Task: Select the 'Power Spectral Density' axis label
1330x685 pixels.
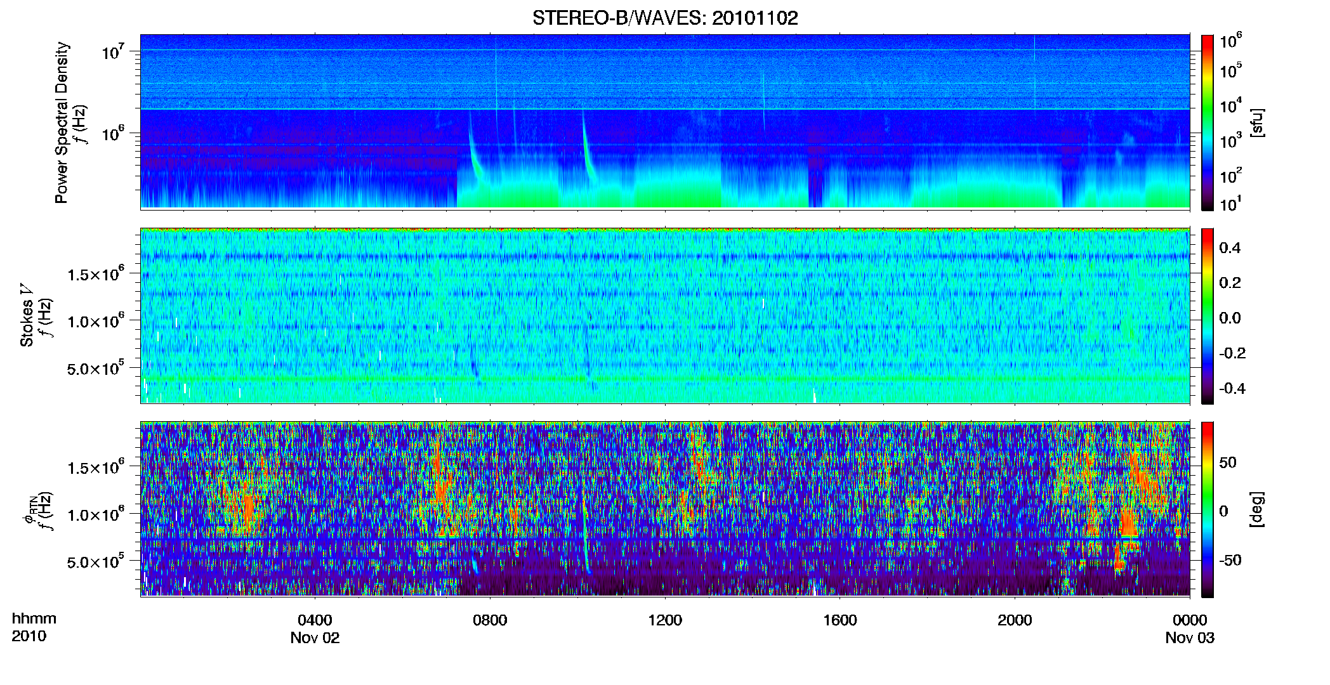Action: click(62, 122)
